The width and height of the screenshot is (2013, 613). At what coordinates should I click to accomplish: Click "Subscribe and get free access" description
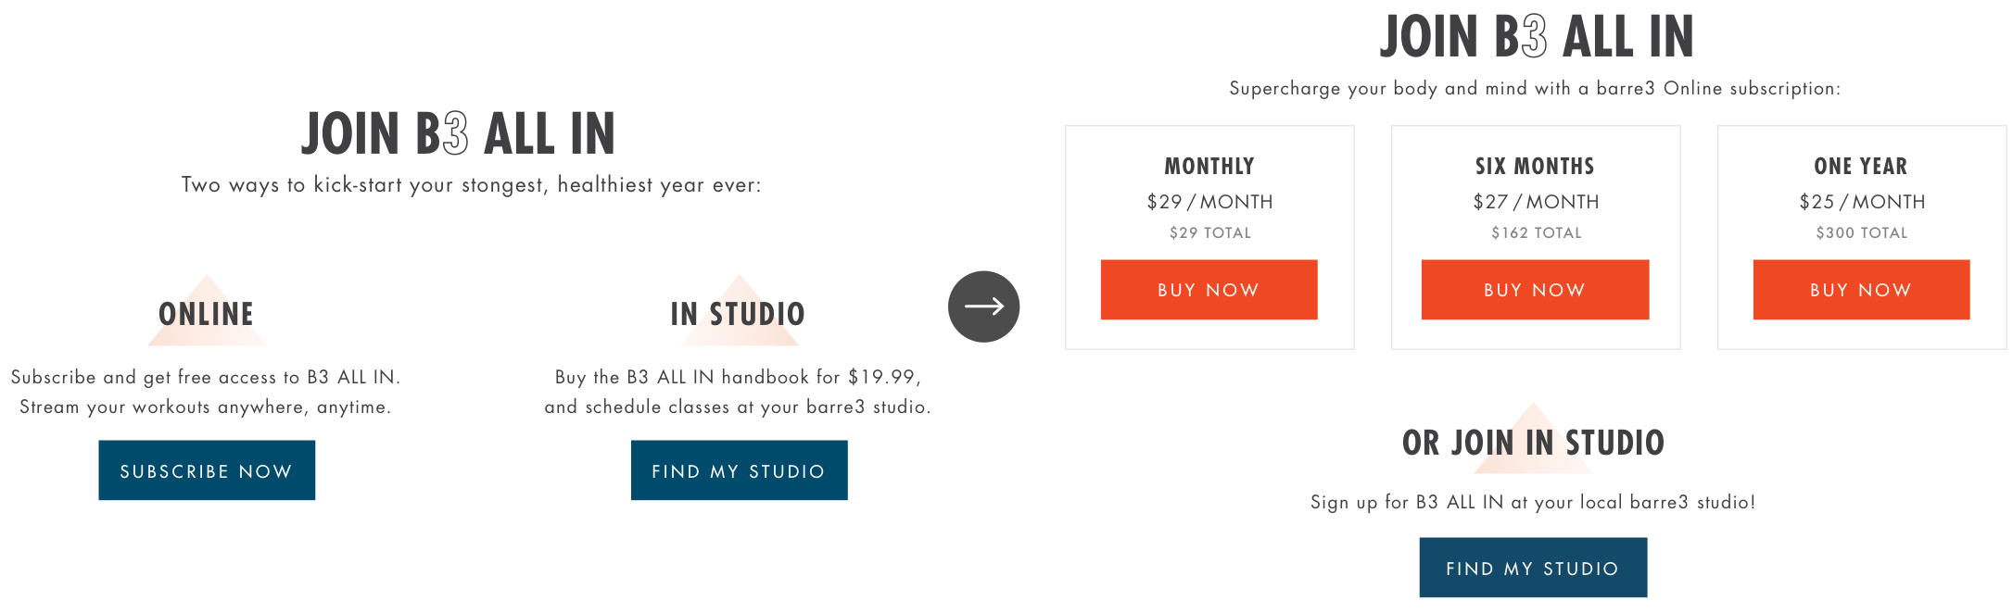[x=206, y=377]
